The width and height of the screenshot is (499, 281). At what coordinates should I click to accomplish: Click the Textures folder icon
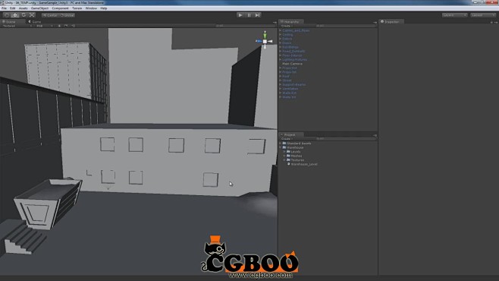(x=288, y=160)
